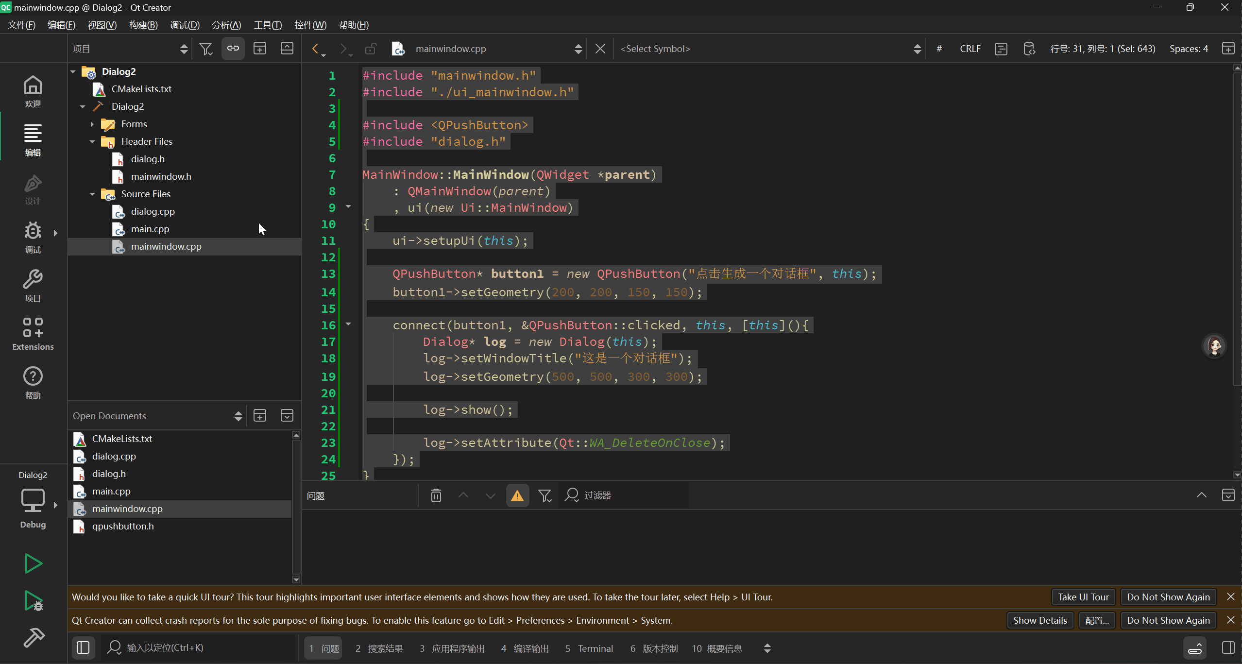Image resolution: width=1242 pixels, height=664 pixels.
Task: Open the project tree filter funnel
Action: [x=206, y=49]
